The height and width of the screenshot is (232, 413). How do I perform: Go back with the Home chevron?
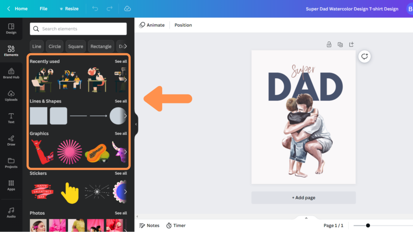[x=9, y=9]
